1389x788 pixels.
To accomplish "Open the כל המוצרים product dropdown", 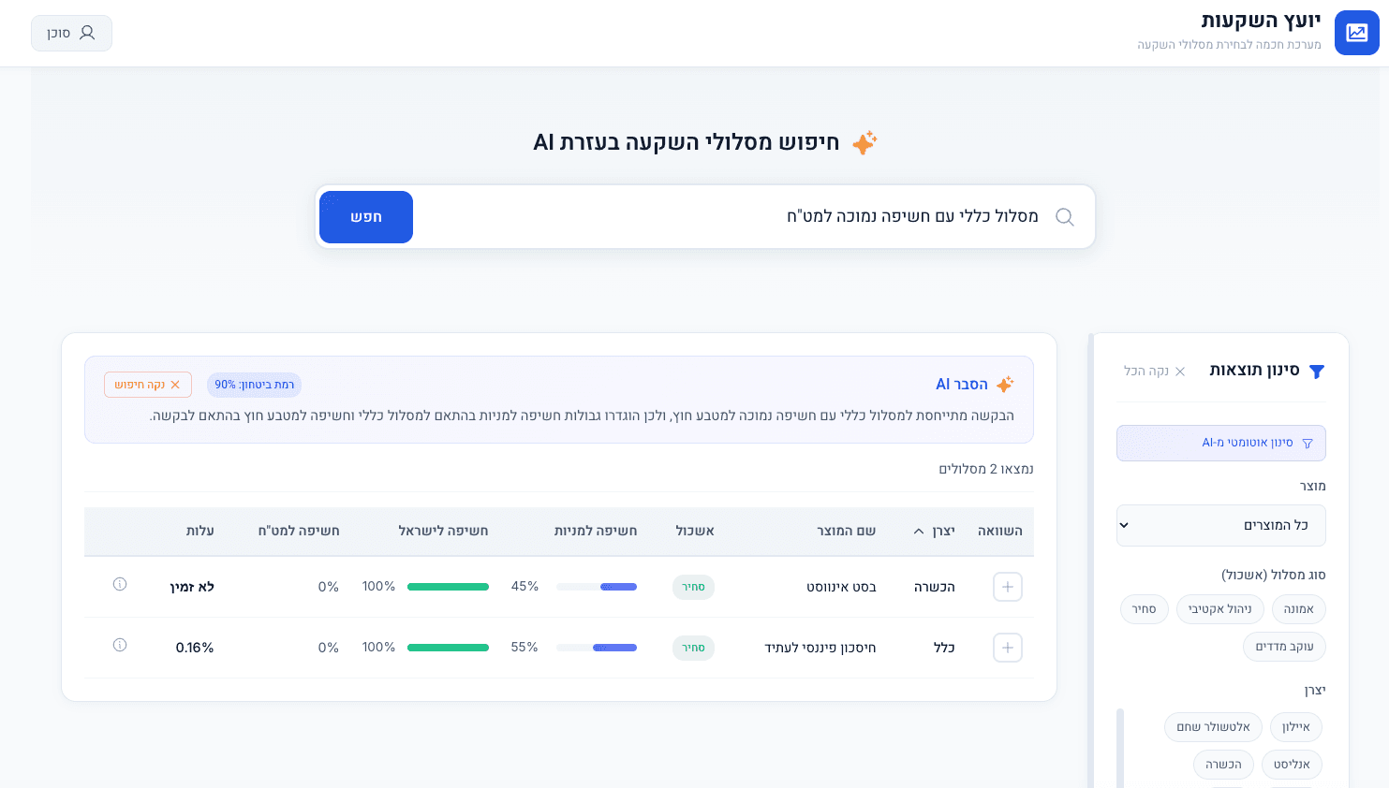I will pyautogui.click(x=1221, y=525).
